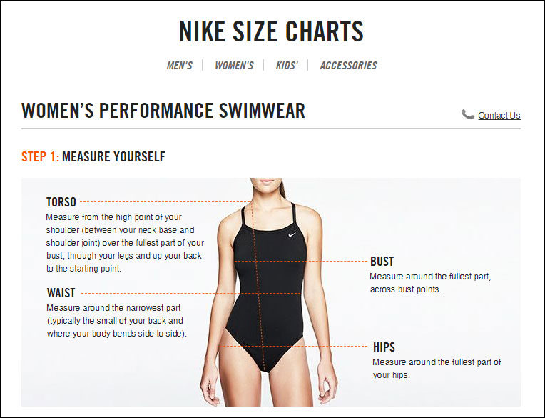Click the Step 1 Measure Yourself heading
The image size is (545, 418).
(x=93, y=156)
